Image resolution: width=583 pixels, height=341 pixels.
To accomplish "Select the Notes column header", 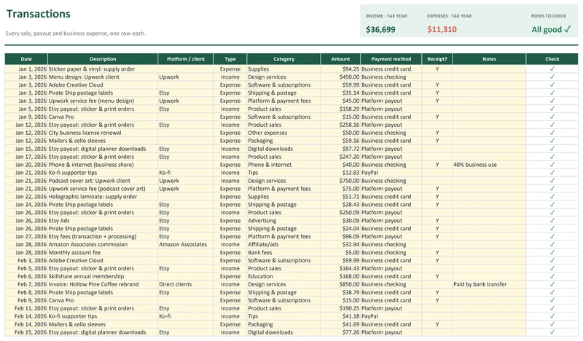I will (489, 59).
